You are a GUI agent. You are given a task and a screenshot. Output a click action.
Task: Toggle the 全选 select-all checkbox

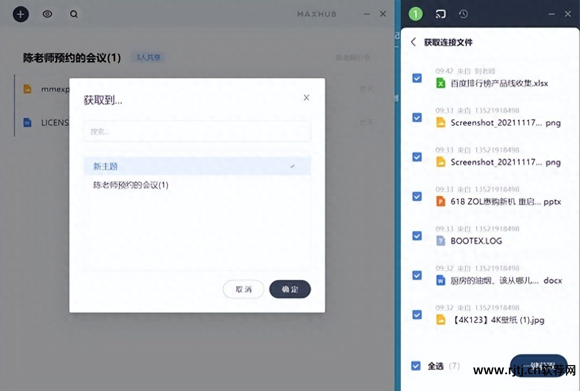(x=416, y=366)
